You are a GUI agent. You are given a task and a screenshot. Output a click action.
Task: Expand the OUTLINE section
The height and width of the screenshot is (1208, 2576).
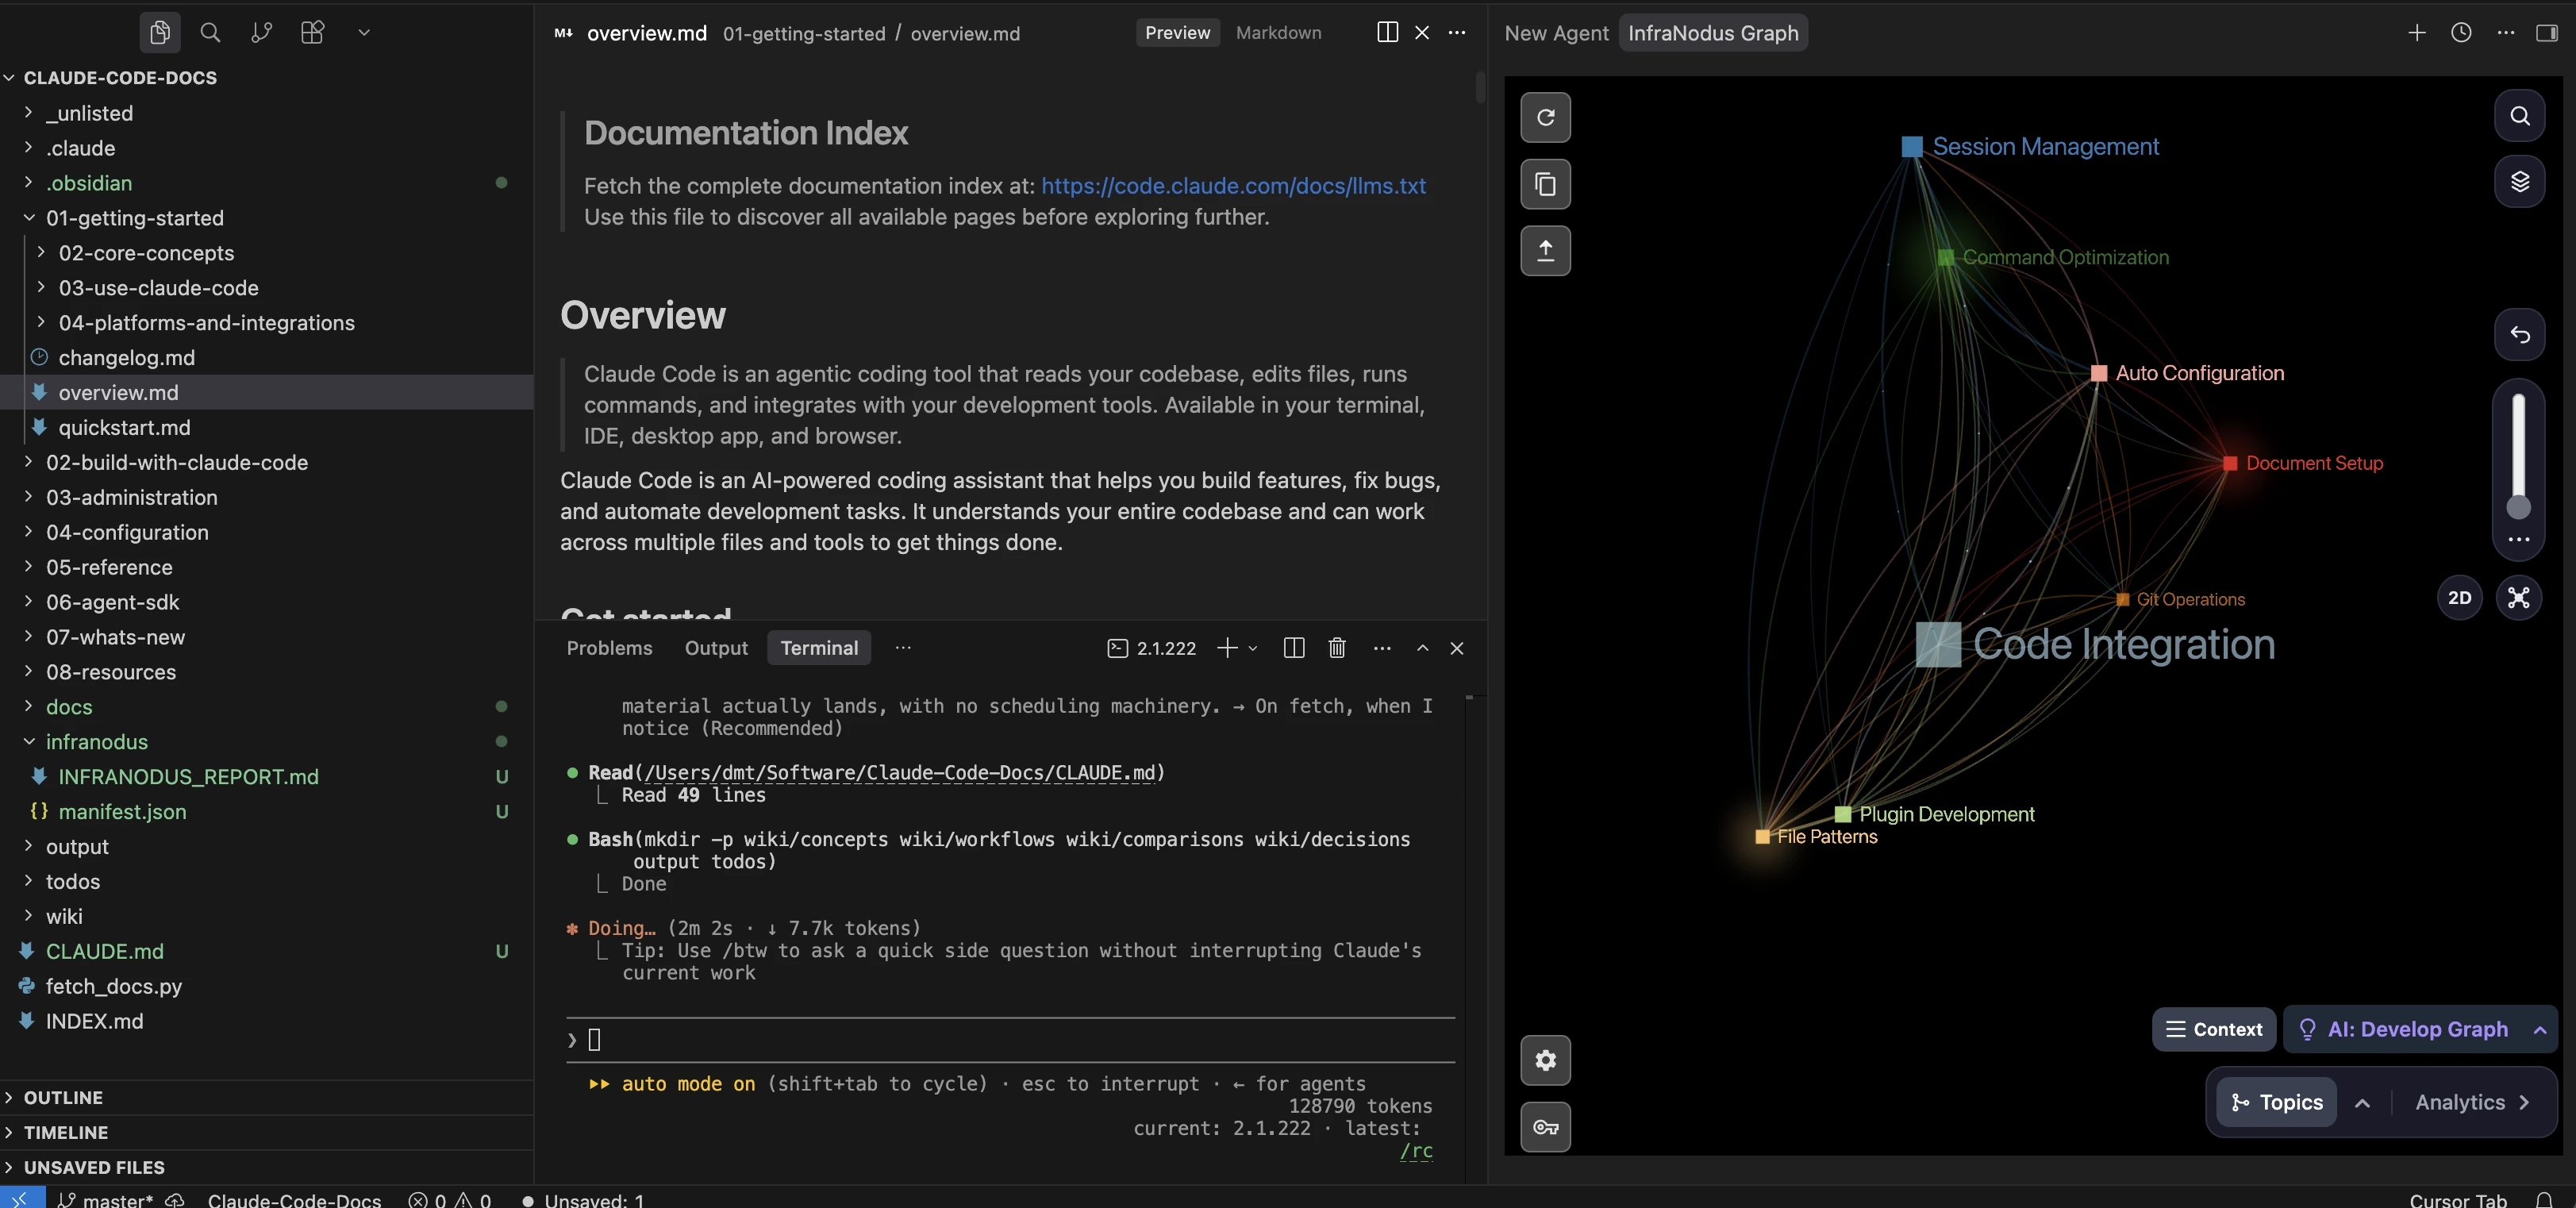tap(63, 1097)
